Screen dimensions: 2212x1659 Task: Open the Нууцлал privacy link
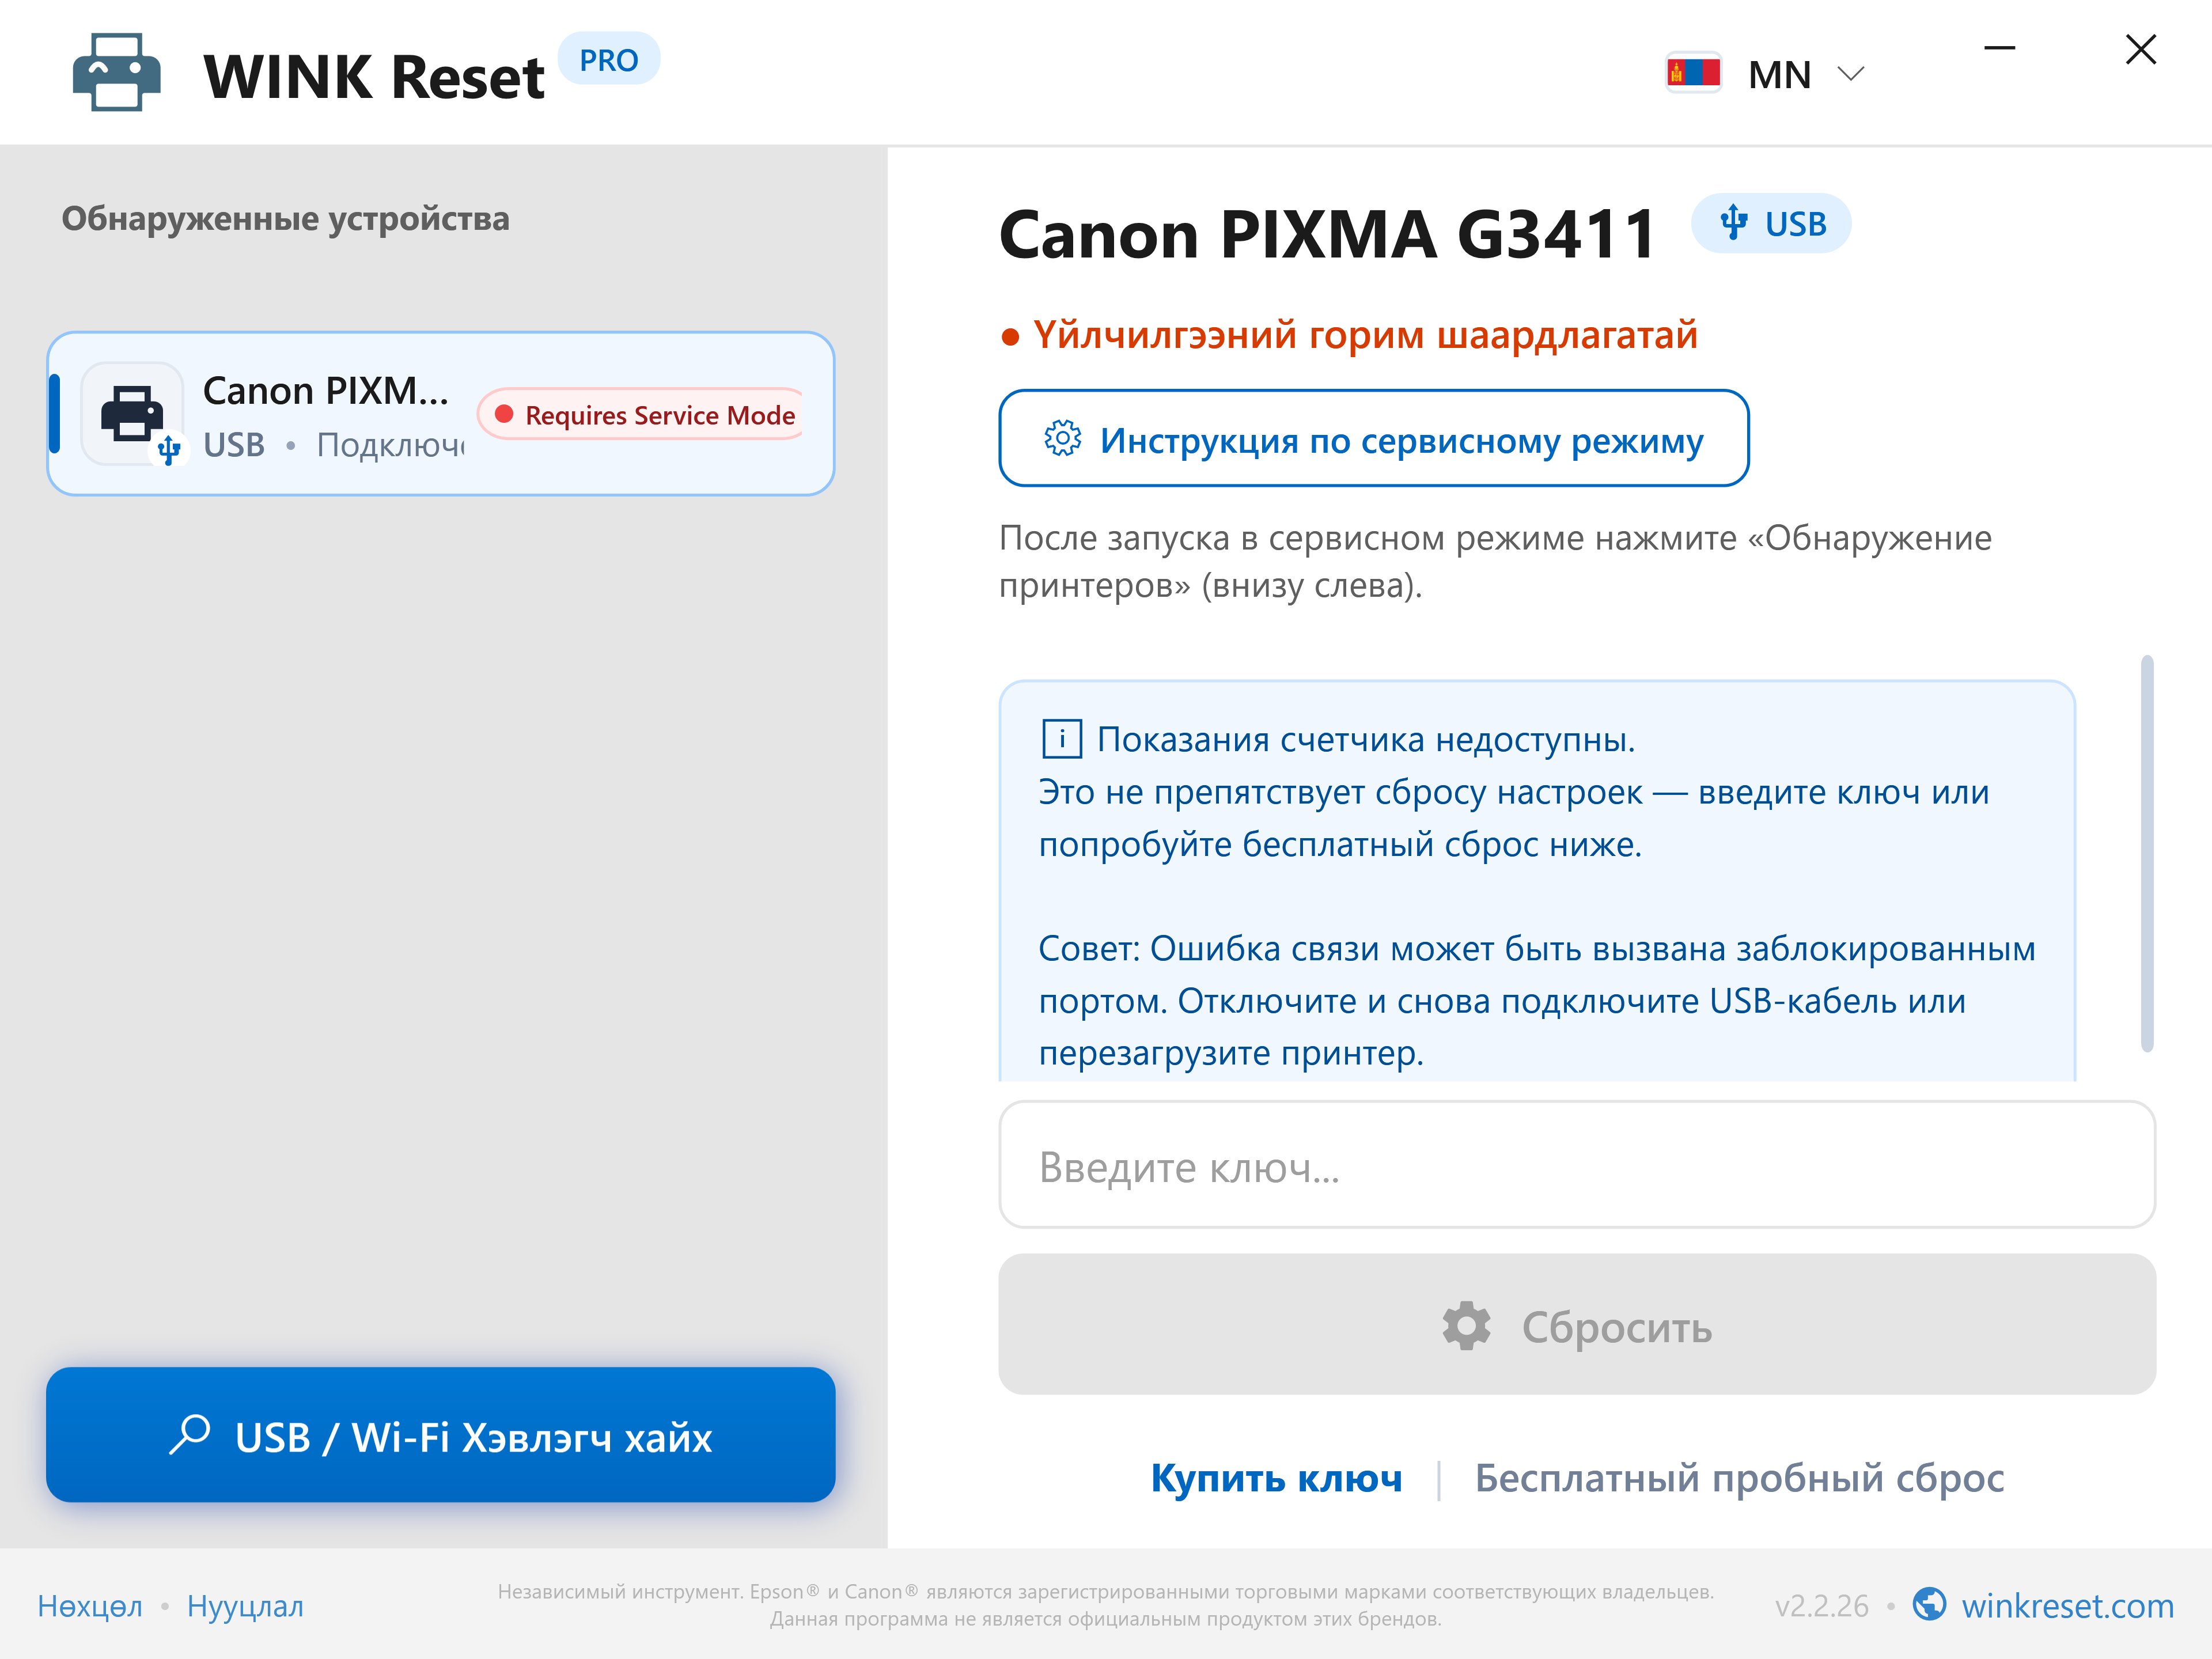click(x=245, y=1607)
